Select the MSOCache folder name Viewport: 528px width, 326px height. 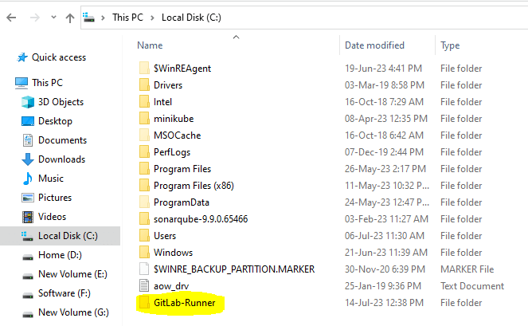click(x=177, y=136)
